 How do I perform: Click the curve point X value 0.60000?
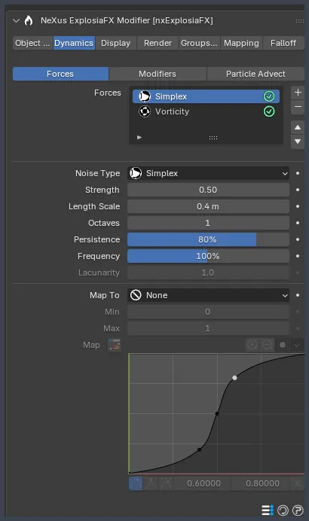[x=202, y=483]
